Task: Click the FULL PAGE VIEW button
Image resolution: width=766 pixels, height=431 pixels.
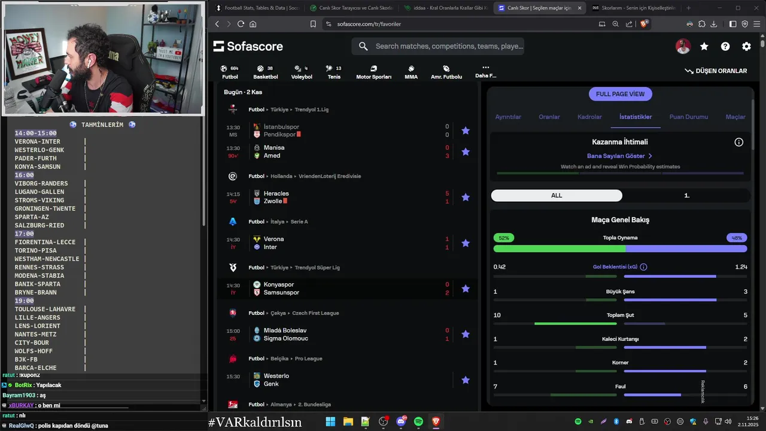Action: coord(620,94)
